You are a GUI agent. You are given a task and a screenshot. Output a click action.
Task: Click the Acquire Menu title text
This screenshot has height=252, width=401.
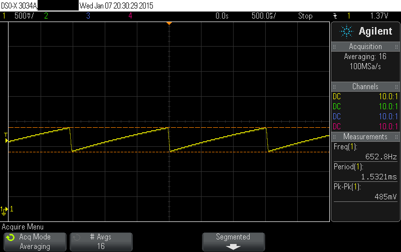click(x=23, y=227)
